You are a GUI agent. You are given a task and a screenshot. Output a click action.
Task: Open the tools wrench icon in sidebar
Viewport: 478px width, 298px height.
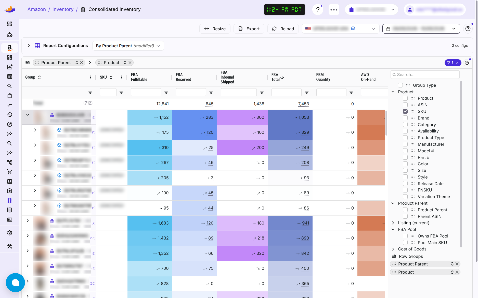click(9, 246)
